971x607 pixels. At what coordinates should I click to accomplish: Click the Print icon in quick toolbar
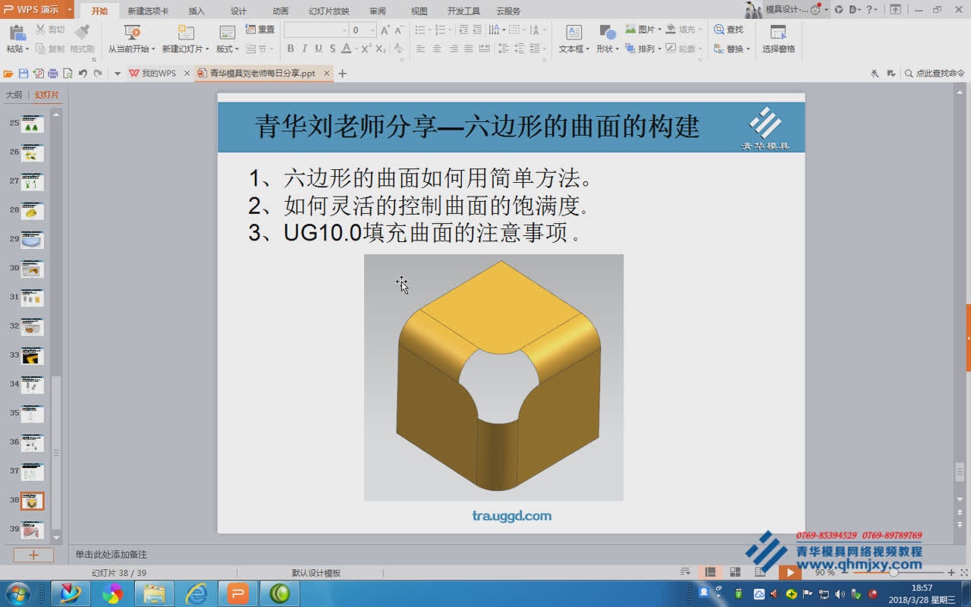click(53, 74)
